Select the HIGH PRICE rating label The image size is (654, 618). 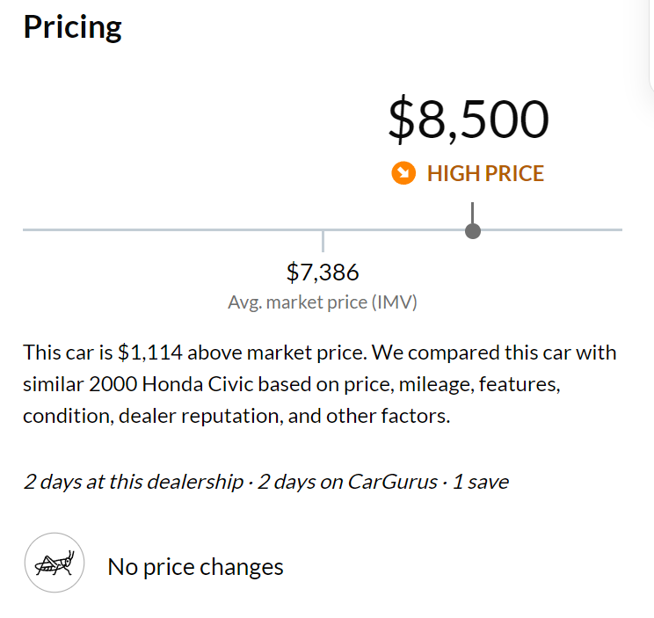click(x=485, y=173)
